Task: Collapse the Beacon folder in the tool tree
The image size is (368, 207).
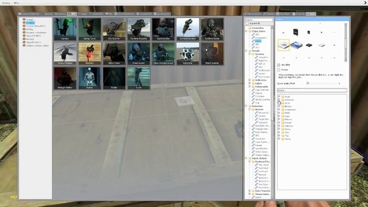Action: point(250,109)
